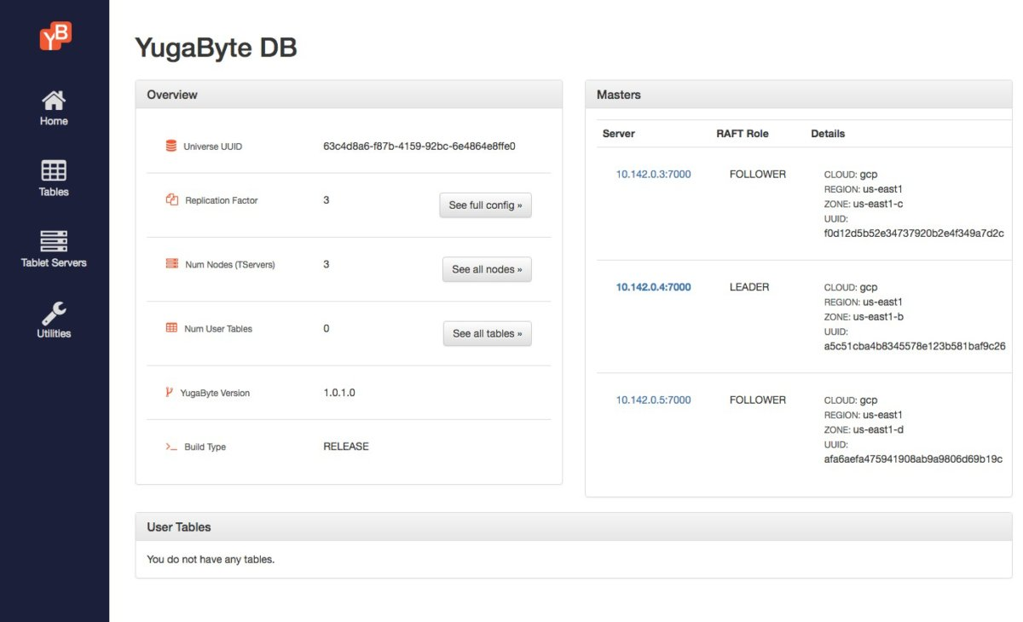Click the Details column header

pyautogui.click(x=828, y=134)
